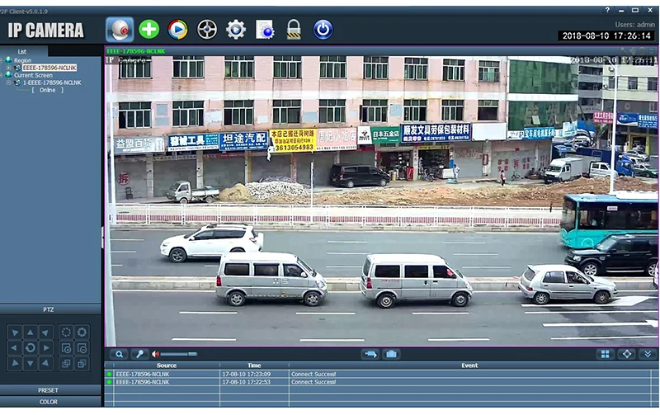
Task: Open the COLOR panel
Action: click(x=50, y=402)
